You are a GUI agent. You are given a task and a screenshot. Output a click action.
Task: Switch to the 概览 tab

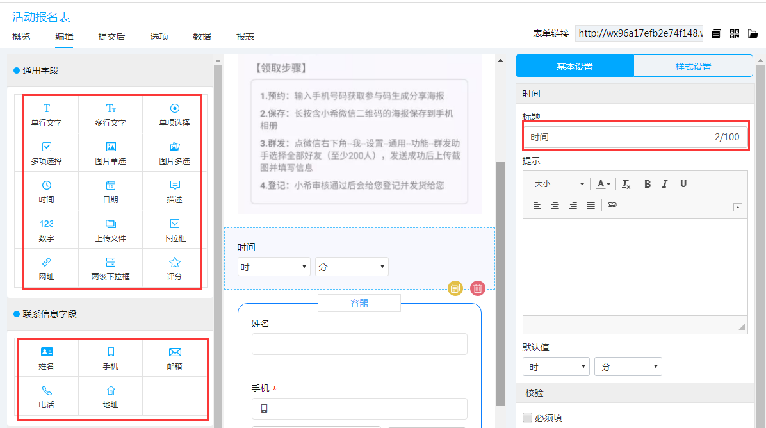[x=21, y=37]
